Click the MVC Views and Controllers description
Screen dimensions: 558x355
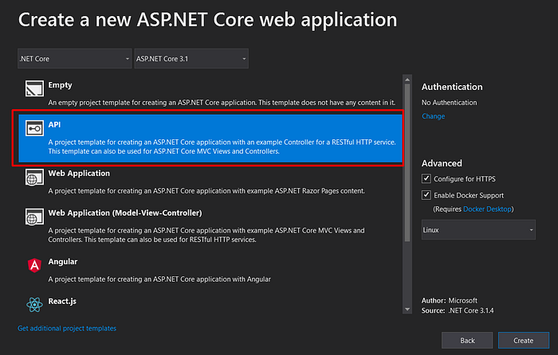click(206, 236)
